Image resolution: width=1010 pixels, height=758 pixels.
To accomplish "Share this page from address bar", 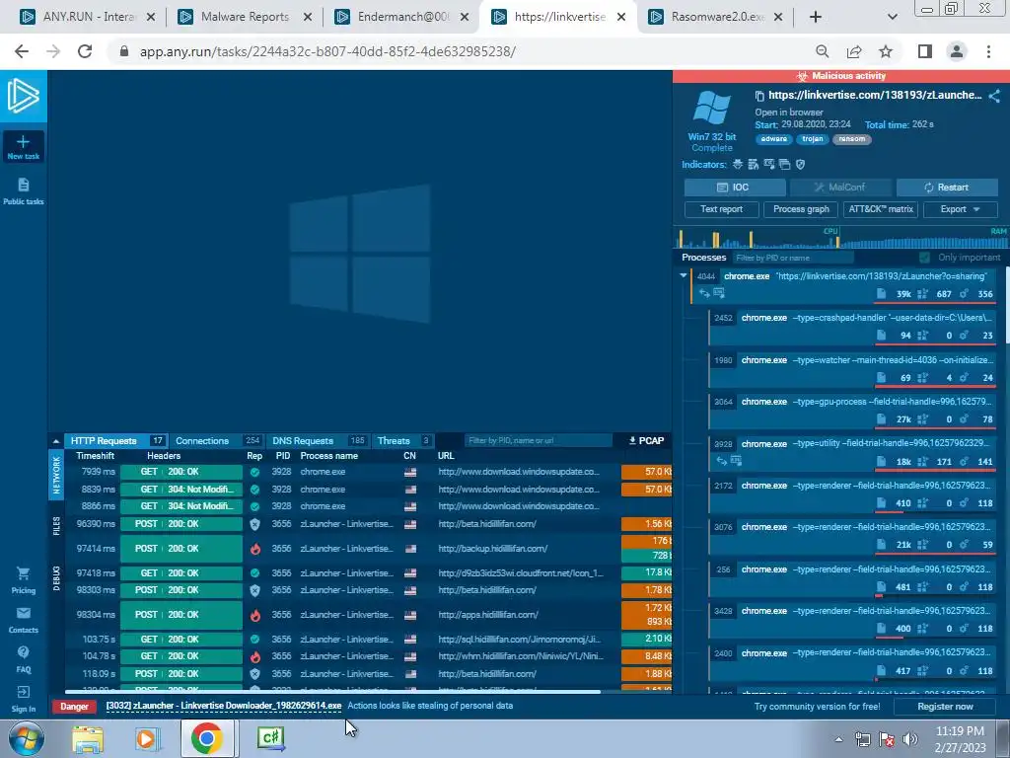I will click(x=854, y=51).
